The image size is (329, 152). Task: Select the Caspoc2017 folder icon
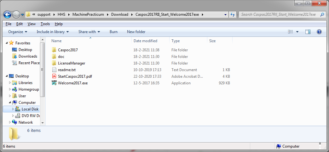point(54,50)
